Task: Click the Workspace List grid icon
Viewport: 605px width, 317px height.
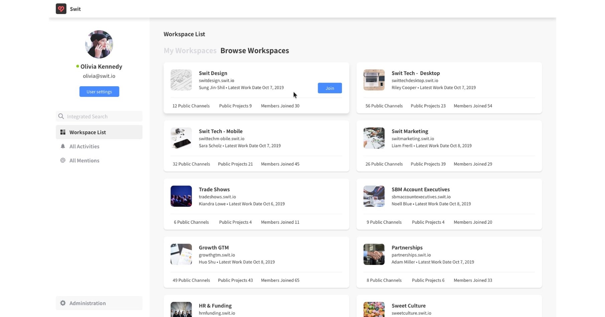Action: coord(63,132)
